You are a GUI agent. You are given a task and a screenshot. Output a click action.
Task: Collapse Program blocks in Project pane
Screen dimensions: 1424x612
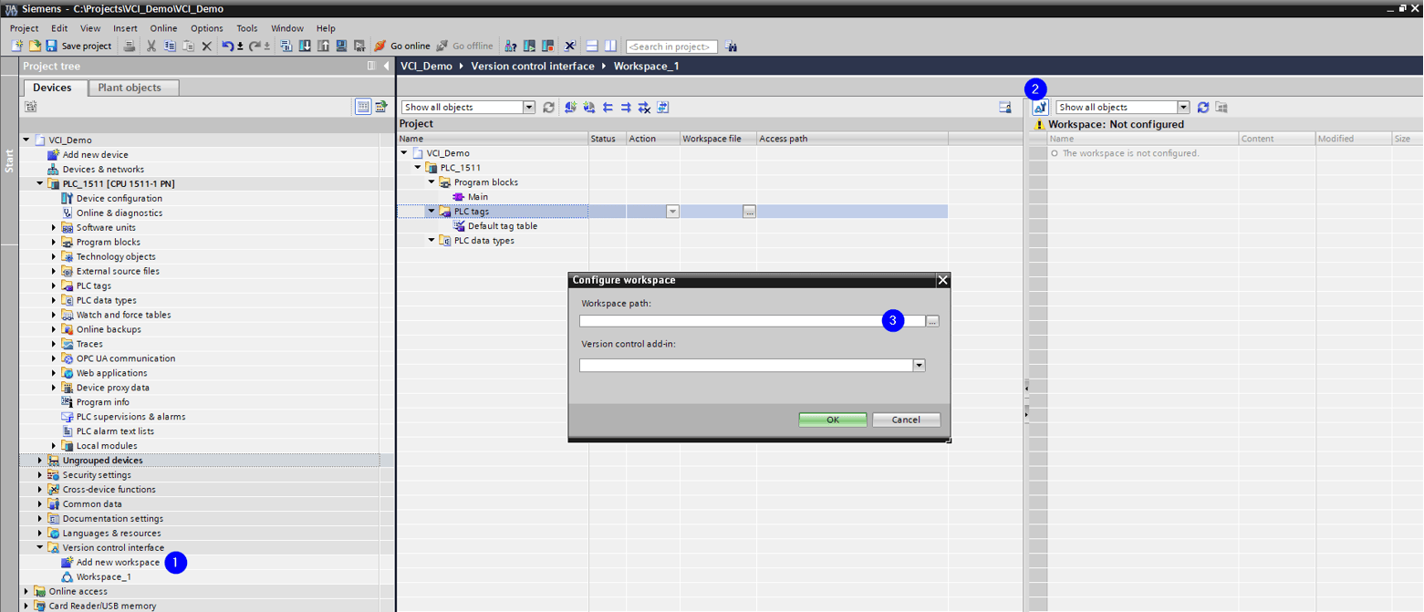(x=431, y=182)
